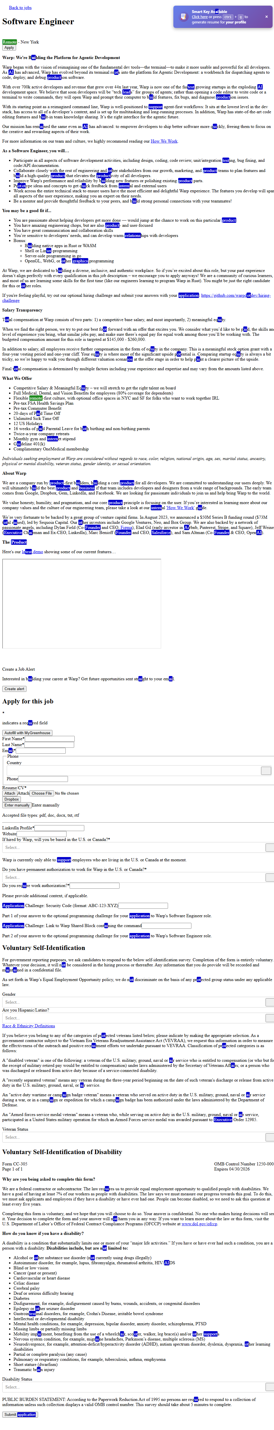
Task: Attach resume via Dropbox button
Action: click(x=12, y=799)
